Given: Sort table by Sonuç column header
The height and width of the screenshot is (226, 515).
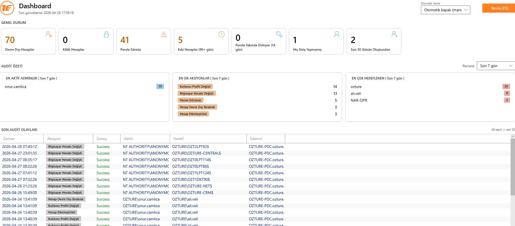Looking at the screenshot, I should pos(107,139).
